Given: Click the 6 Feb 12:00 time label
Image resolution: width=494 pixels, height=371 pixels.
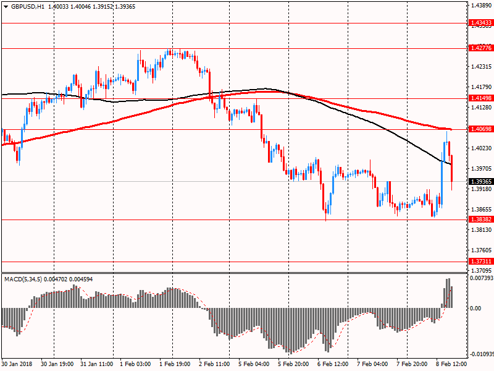Looking at the screenshot, I should pyautogui.click(x=333, y=364).
